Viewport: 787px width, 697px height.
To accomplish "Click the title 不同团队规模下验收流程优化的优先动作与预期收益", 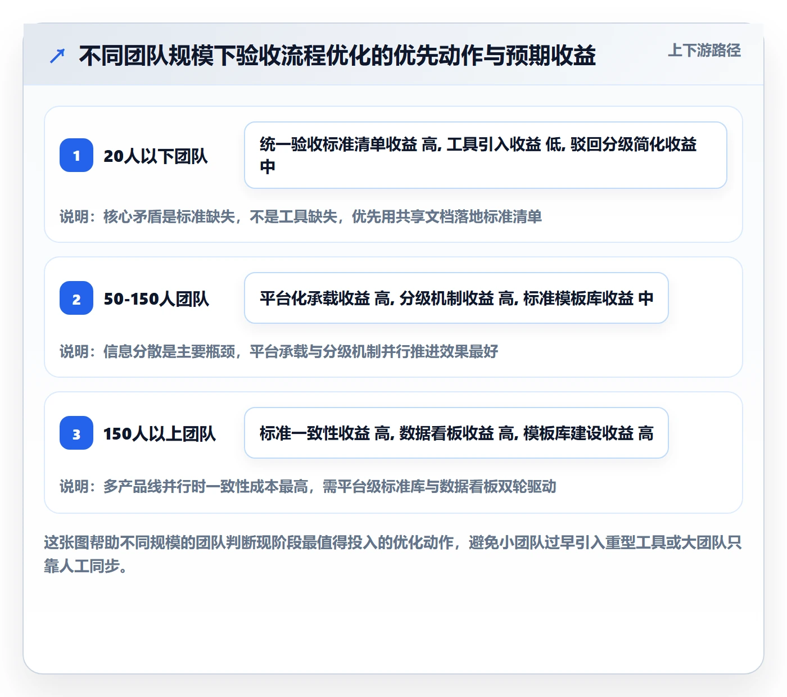I will tap(337, 56).
